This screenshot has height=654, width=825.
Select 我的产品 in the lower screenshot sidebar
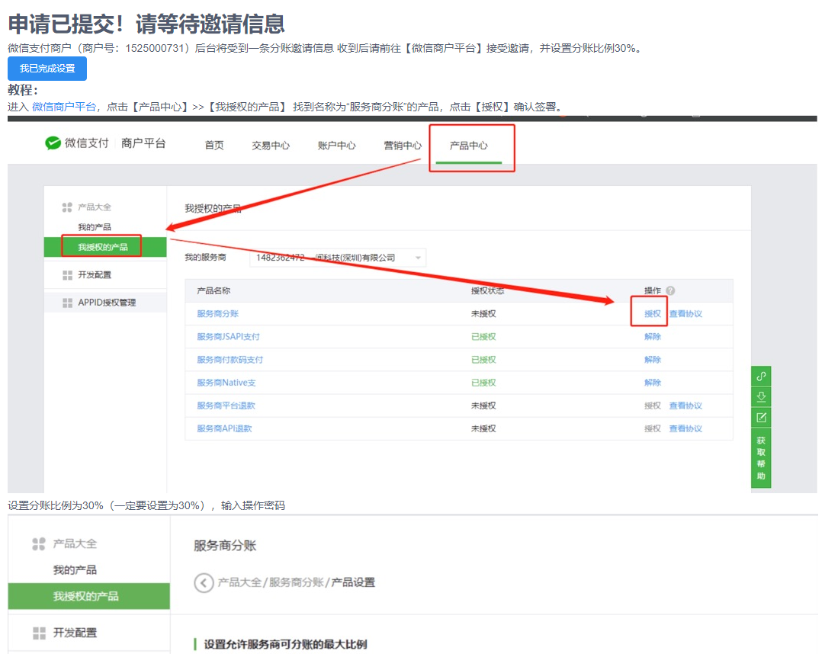(x=75, y=570)
